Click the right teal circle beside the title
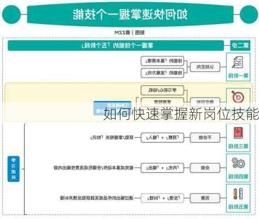This screenshot has height=219, width=259. tap(249, 14)
